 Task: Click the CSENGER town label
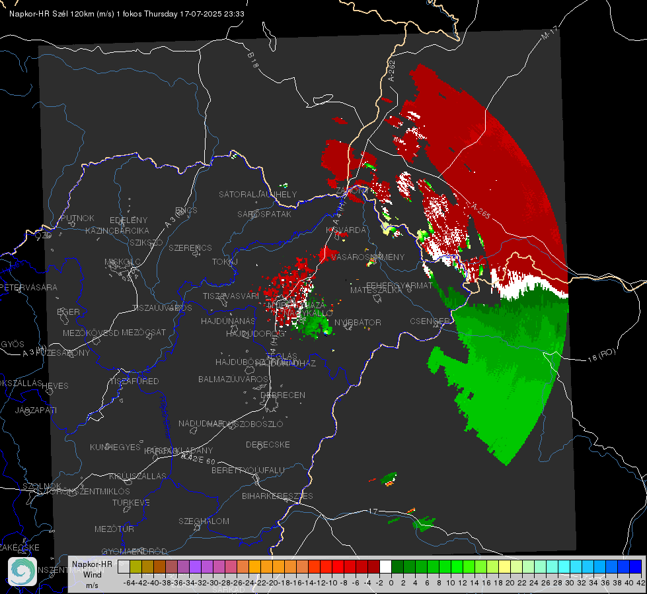430,321
